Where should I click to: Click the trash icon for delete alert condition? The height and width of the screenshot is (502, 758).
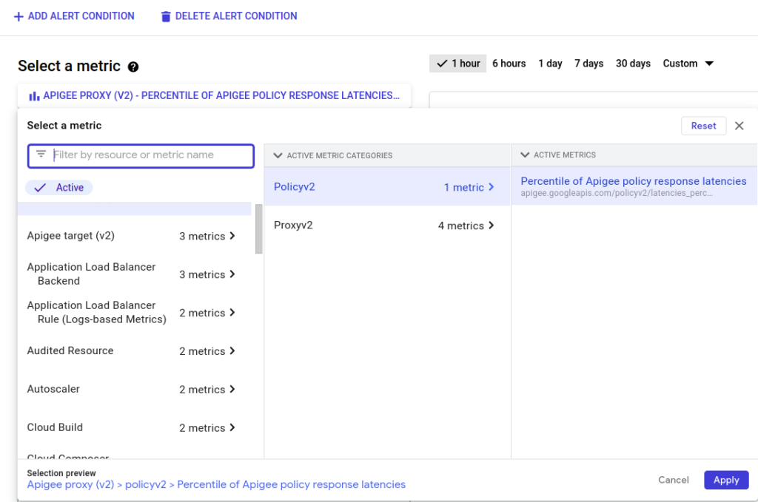165,16
